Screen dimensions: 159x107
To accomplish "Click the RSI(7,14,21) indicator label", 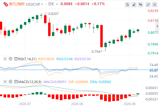I will pyautogui.click(x=27, y=59).
